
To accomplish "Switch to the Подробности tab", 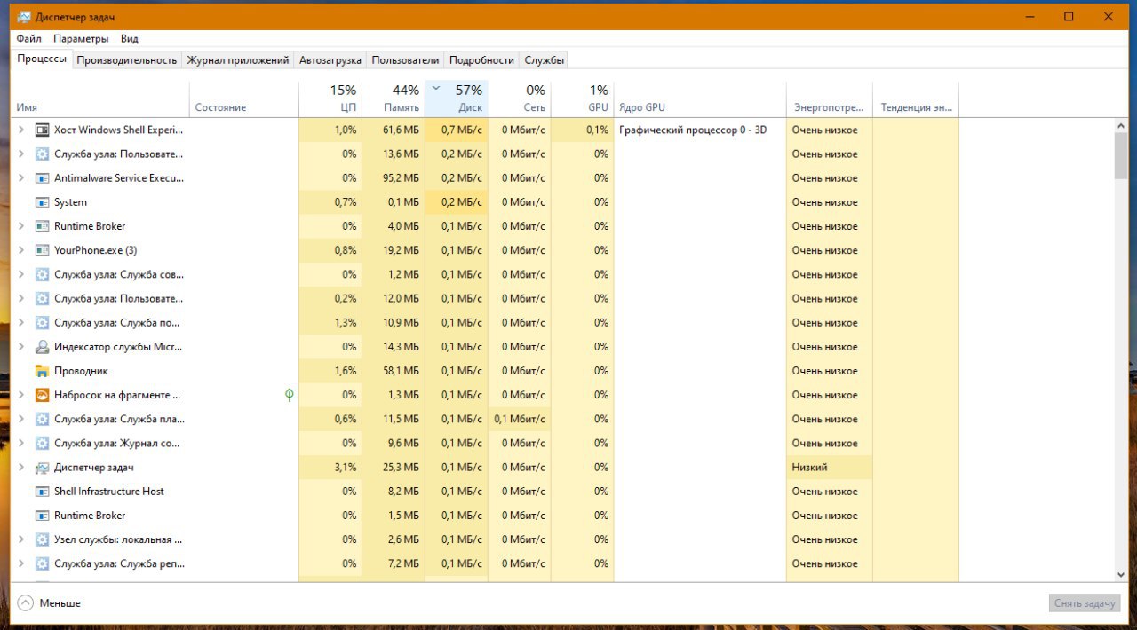I will pos(481,60).
